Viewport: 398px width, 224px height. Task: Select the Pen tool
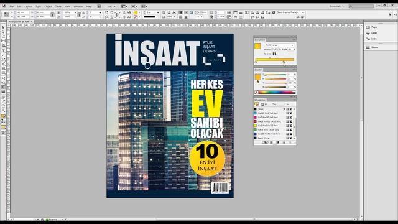tap(3, 60)
